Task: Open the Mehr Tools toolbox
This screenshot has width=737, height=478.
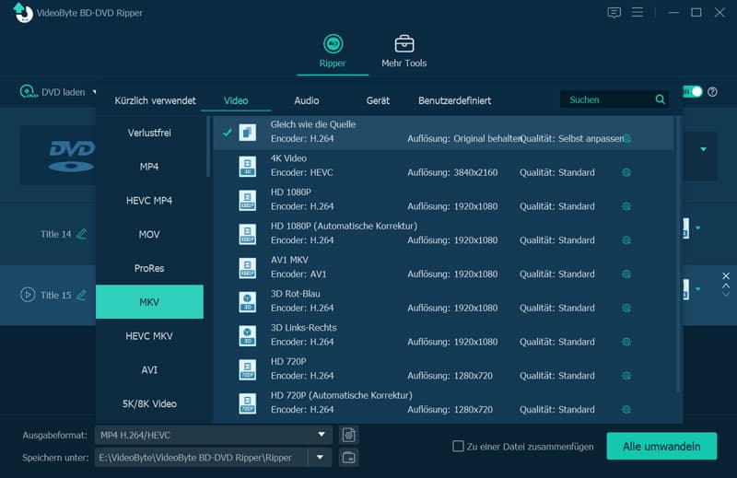Action: pos(404,52)
